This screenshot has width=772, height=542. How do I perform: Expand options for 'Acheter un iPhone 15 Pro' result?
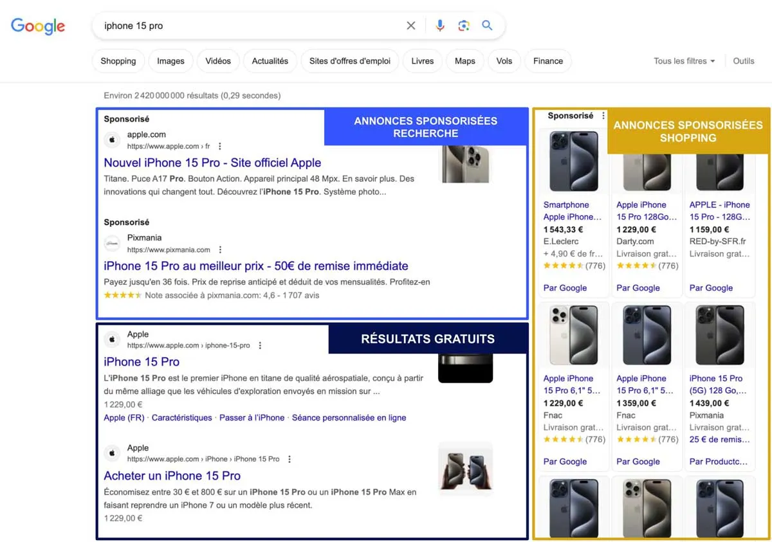tap(289, 459)
